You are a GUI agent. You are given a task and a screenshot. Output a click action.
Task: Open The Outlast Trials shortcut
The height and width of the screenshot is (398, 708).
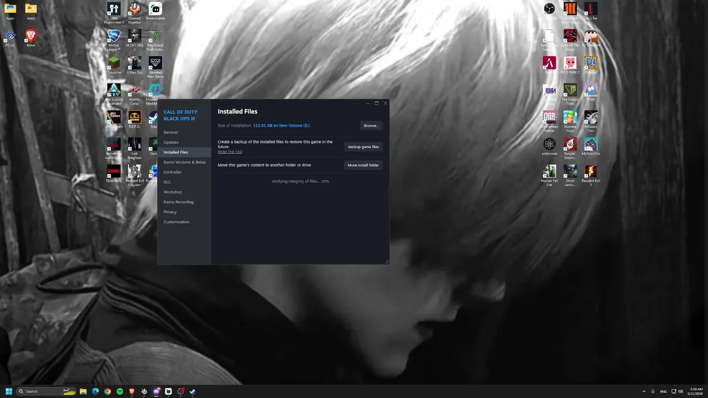[570, 95]
